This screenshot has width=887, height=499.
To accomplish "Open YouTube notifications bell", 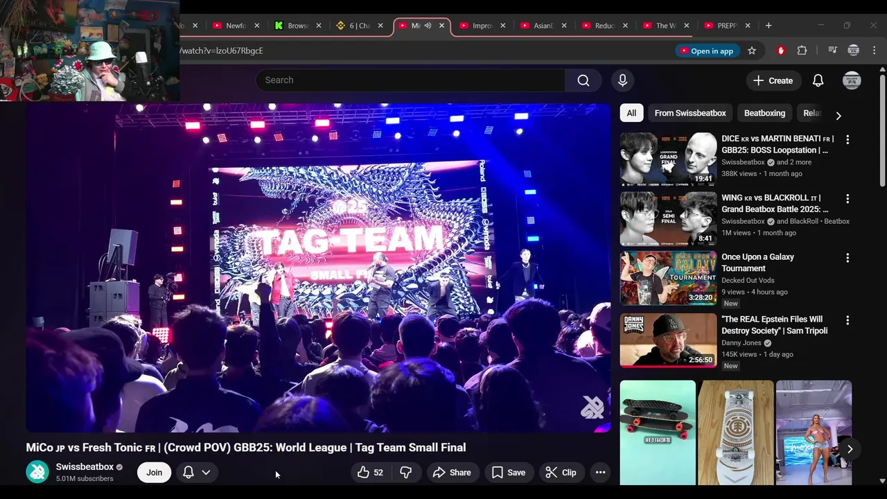I will tap(818, 80).
